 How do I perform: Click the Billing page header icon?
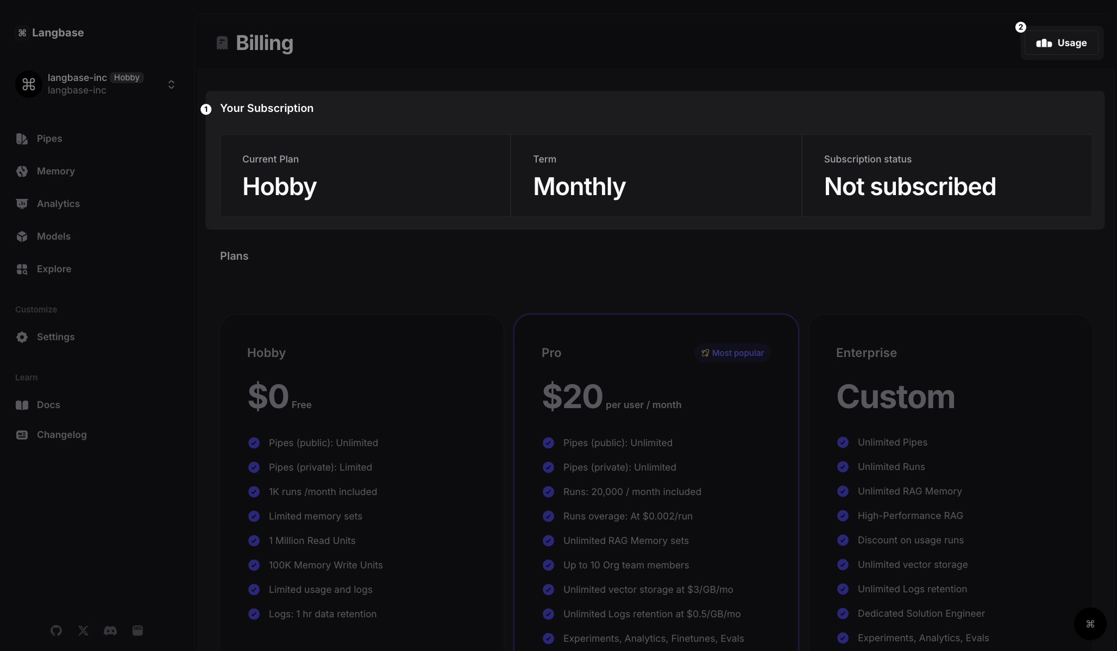click(x=222, y=43)
